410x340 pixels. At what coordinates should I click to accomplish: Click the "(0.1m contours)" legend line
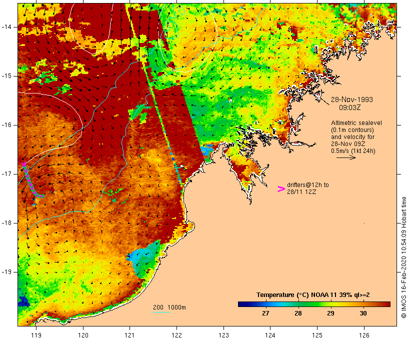pos(352,130)
